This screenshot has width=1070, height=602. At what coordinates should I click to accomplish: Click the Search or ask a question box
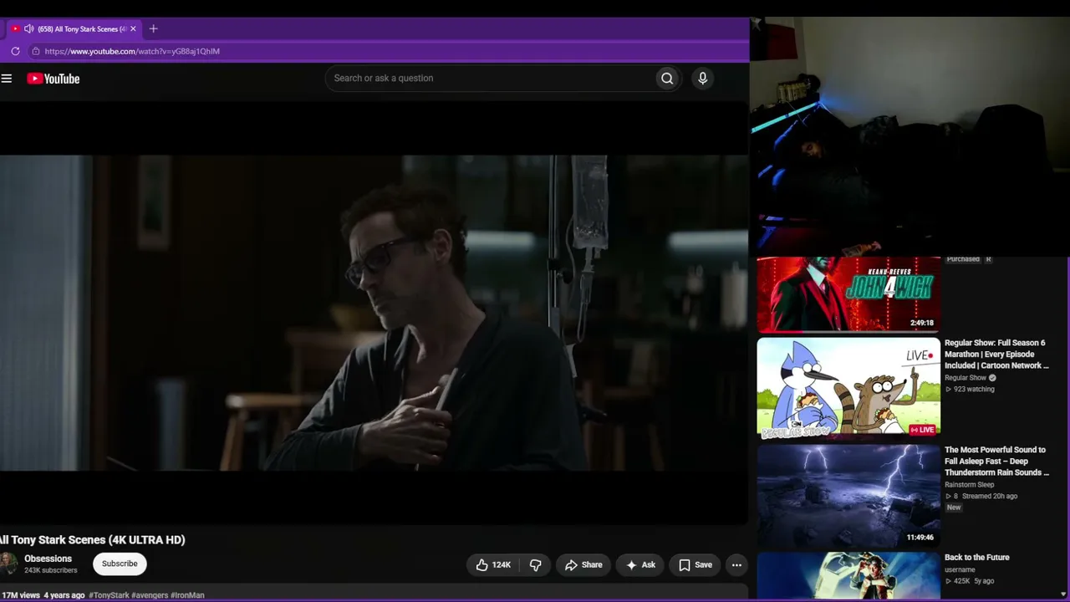[x=490, y=79]
